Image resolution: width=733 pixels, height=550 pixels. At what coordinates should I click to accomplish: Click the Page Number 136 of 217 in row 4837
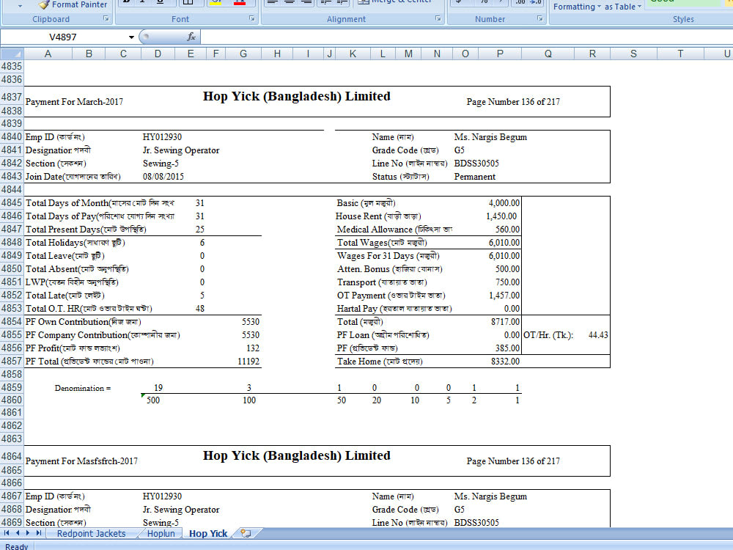click(x=513, y=101)
